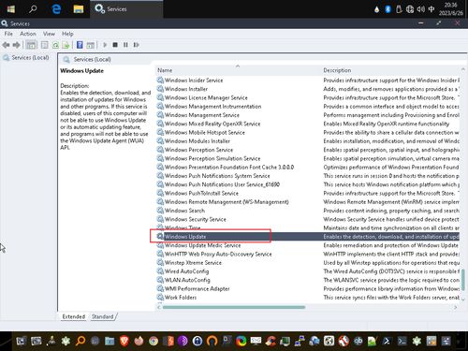This screenshot has height=351, width=468.
Task: Open Help via blue question mark icon
Action: tap(80, 45)
